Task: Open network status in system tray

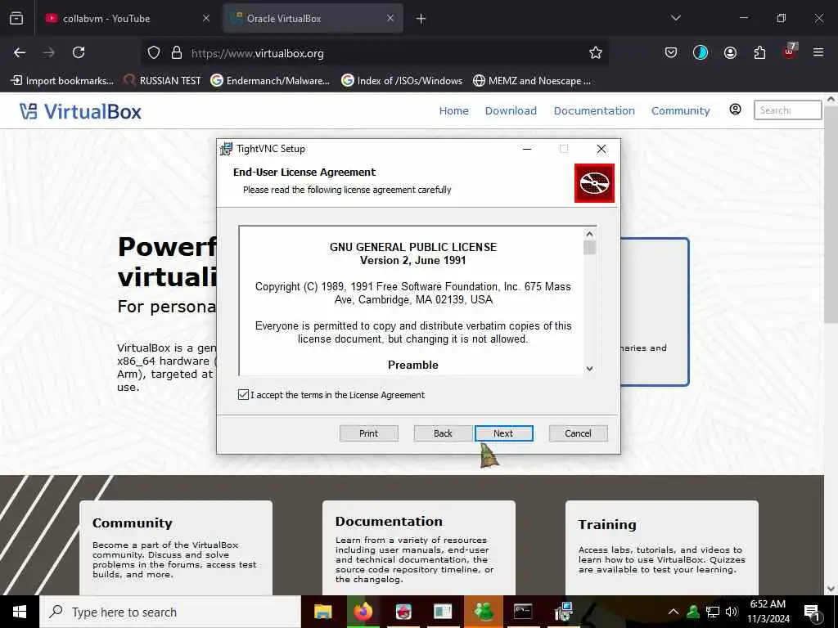Action: click(x=713, y=612)
